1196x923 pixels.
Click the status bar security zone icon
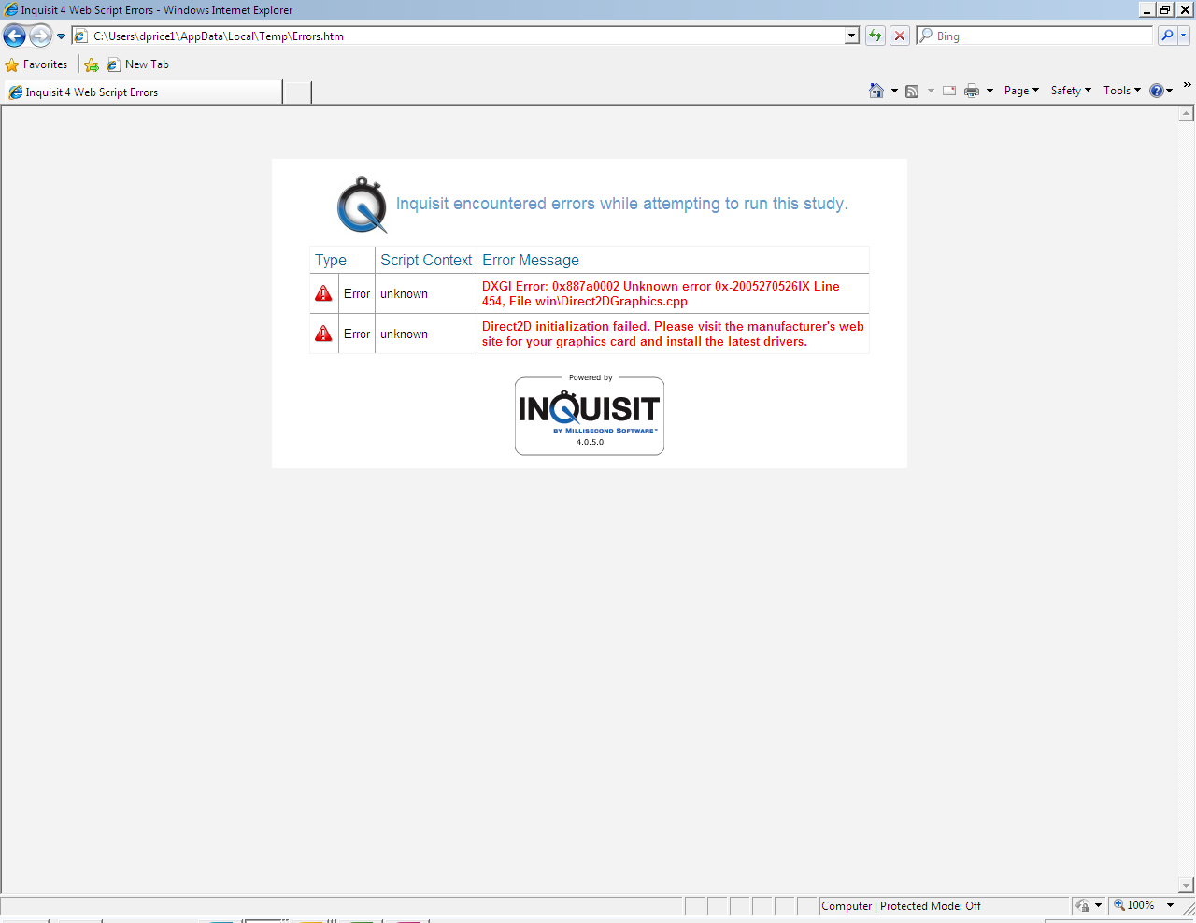(x=1082, y=905)
